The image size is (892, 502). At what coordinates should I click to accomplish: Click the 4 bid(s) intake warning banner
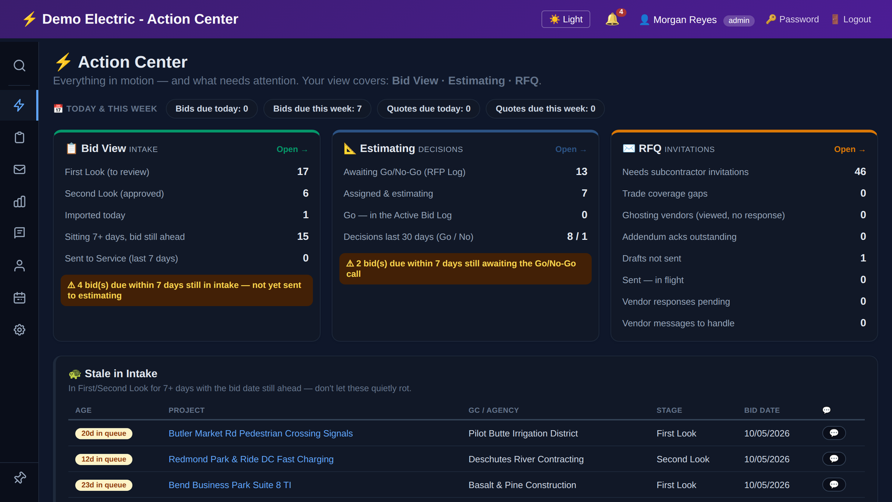187,290
